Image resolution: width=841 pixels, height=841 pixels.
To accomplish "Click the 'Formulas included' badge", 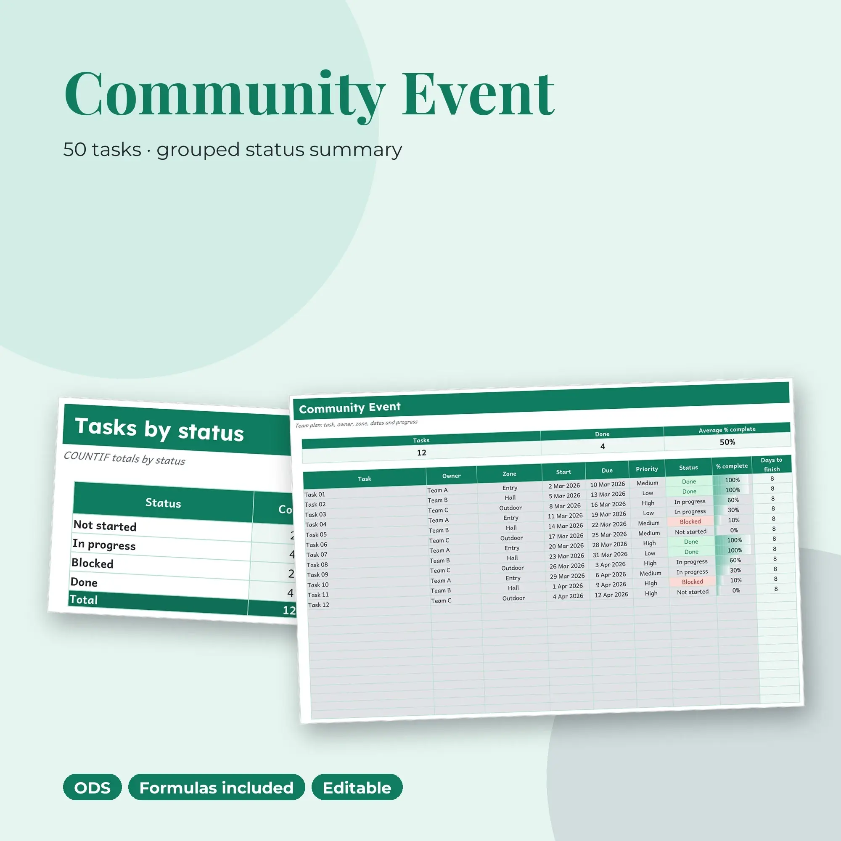I will (216, 788).
